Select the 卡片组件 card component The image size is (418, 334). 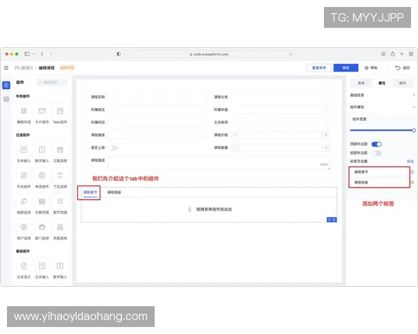pyautogui.click(x=42, y=114)
